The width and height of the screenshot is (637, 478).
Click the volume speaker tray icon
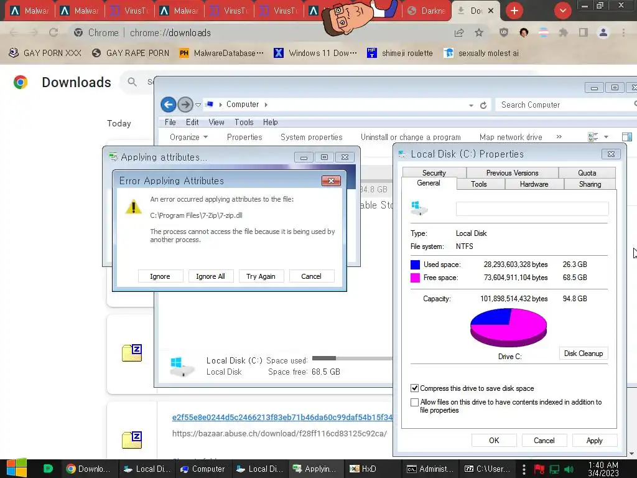(569, 469)
